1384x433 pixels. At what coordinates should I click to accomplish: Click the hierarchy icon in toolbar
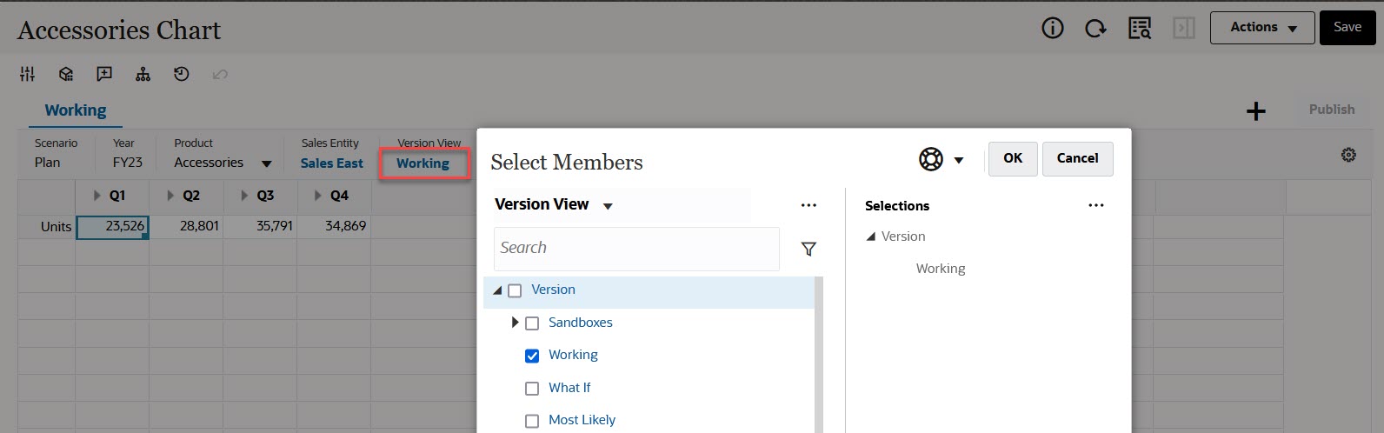pyautogui.click(x=143, y=75)
